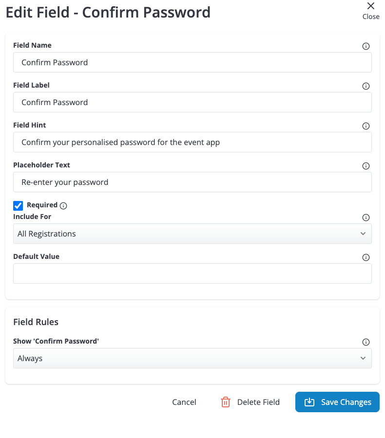Open the Field Label info tooltip icon
Viewport: 385px width, 438px height.
pos(366,86)
